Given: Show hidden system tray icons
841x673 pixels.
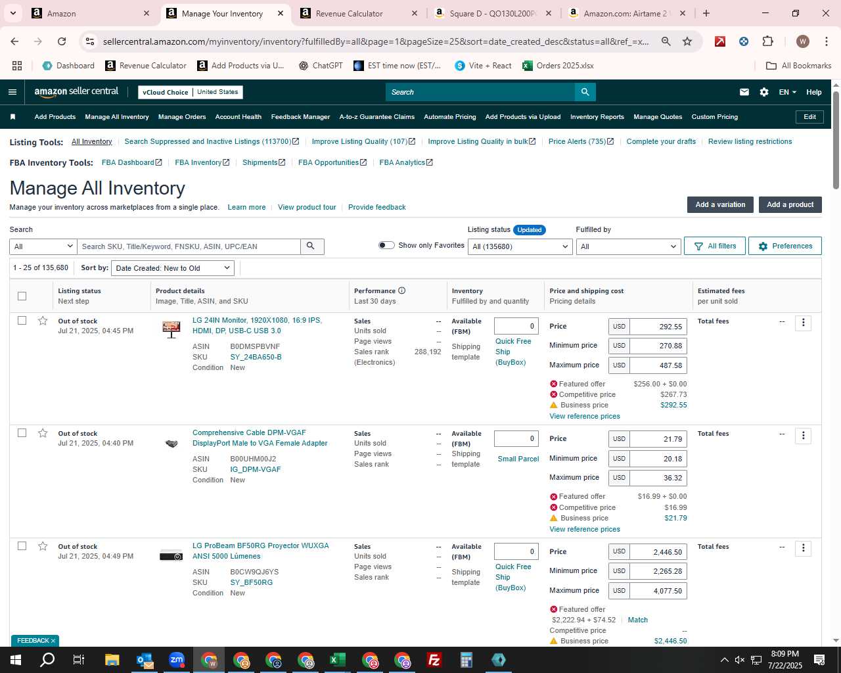Looking at the screenshot, I should tap(724, 660).
